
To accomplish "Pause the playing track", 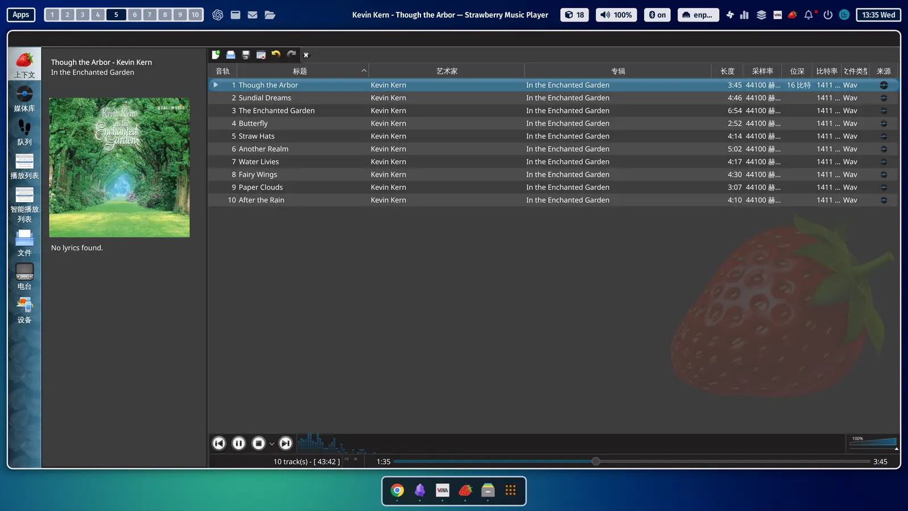I will [239, 443].
